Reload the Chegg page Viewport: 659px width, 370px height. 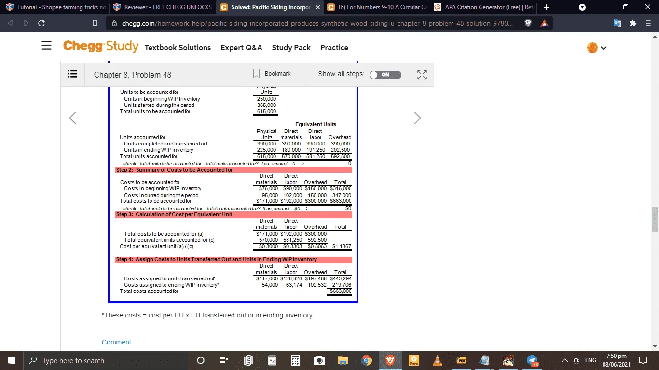click(x=41, y=23)
